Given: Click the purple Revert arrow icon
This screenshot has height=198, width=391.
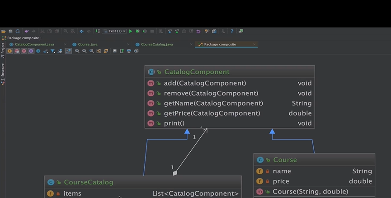Looking at the screenshot, I should 198,31.
